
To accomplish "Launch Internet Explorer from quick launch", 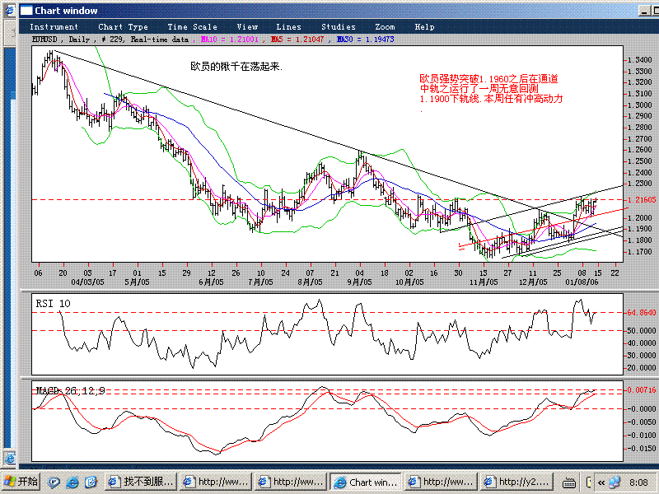I will pos(72,482).
